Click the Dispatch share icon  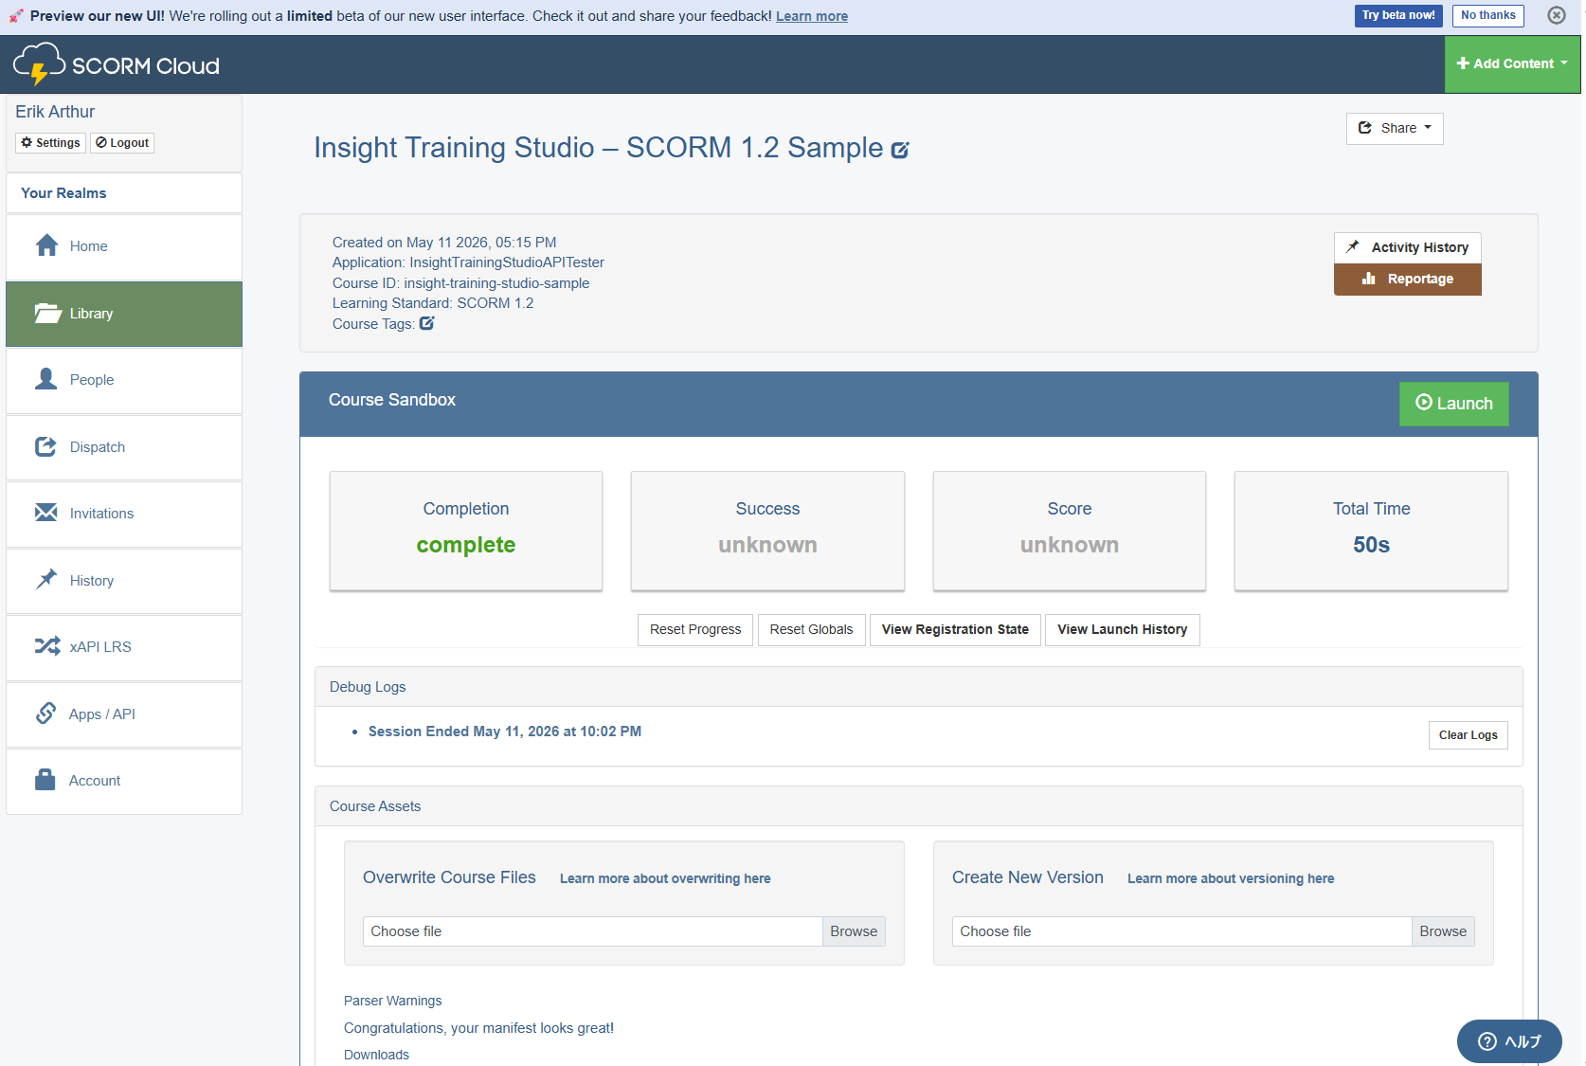tap(46, 446)
